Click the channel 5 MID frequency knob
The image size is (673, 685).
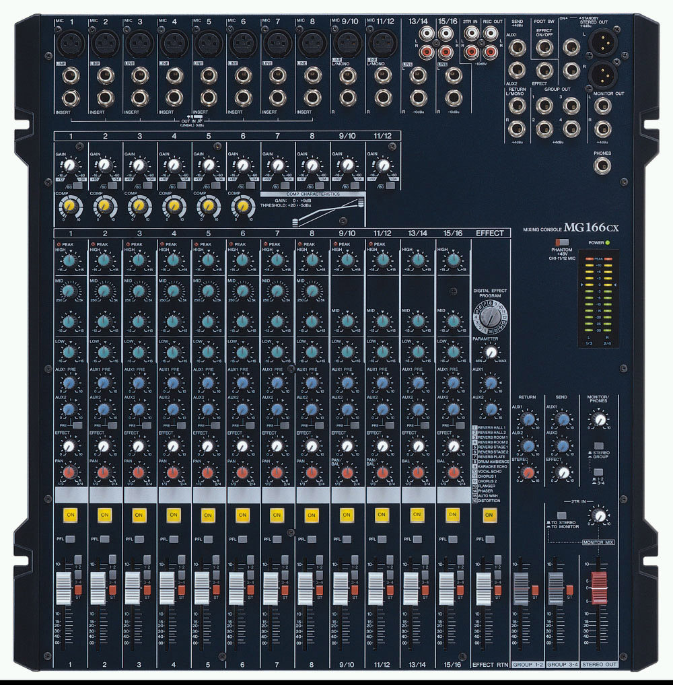click(x=208, y=291)
